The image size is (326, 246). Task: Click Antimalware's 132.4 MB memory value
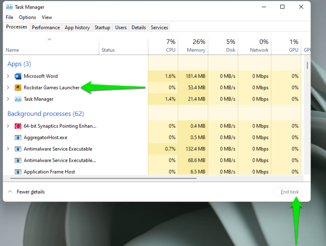[196, 149]
